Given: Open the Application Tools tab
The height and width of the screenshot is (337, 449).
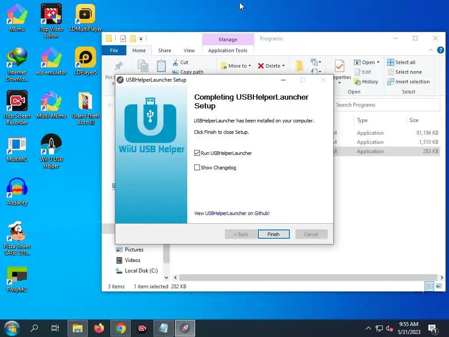Looking at the screenshot, I should pos(228,50).
